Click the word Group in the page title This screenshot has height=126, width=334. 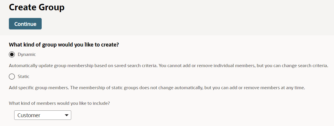pyautogui.click(x=51, y=7)
